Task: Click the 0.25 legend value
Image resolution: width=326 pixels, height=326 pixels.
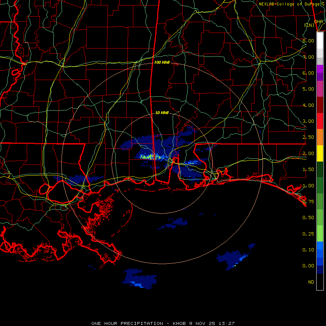Action: click(308, 234)
